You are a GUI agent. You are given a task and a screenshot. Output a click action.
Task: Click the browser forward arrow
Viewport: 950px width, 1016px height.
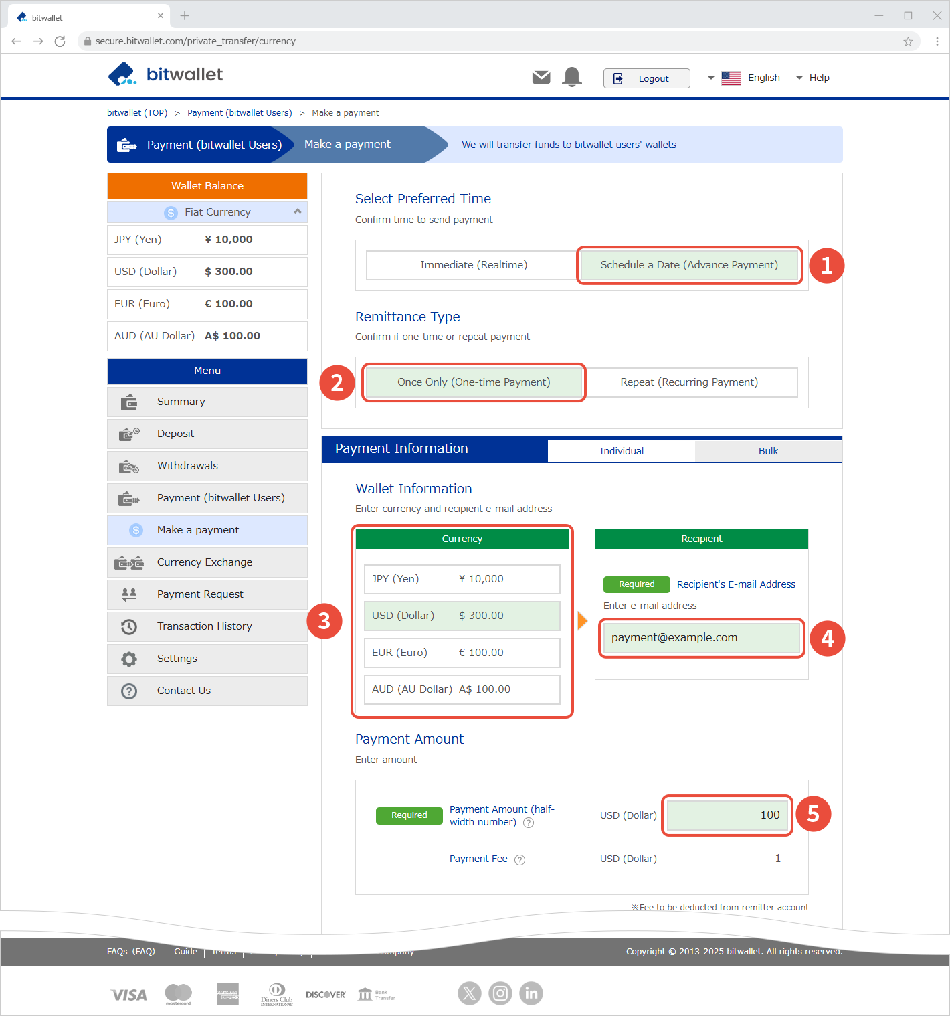click(x=38, y=41)
